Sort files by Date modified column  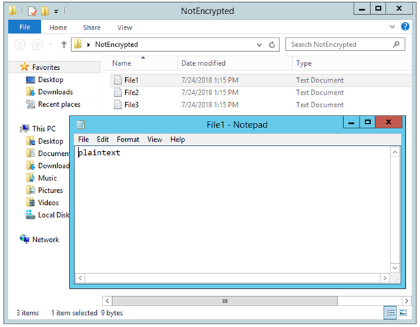(x=203, y=63)
